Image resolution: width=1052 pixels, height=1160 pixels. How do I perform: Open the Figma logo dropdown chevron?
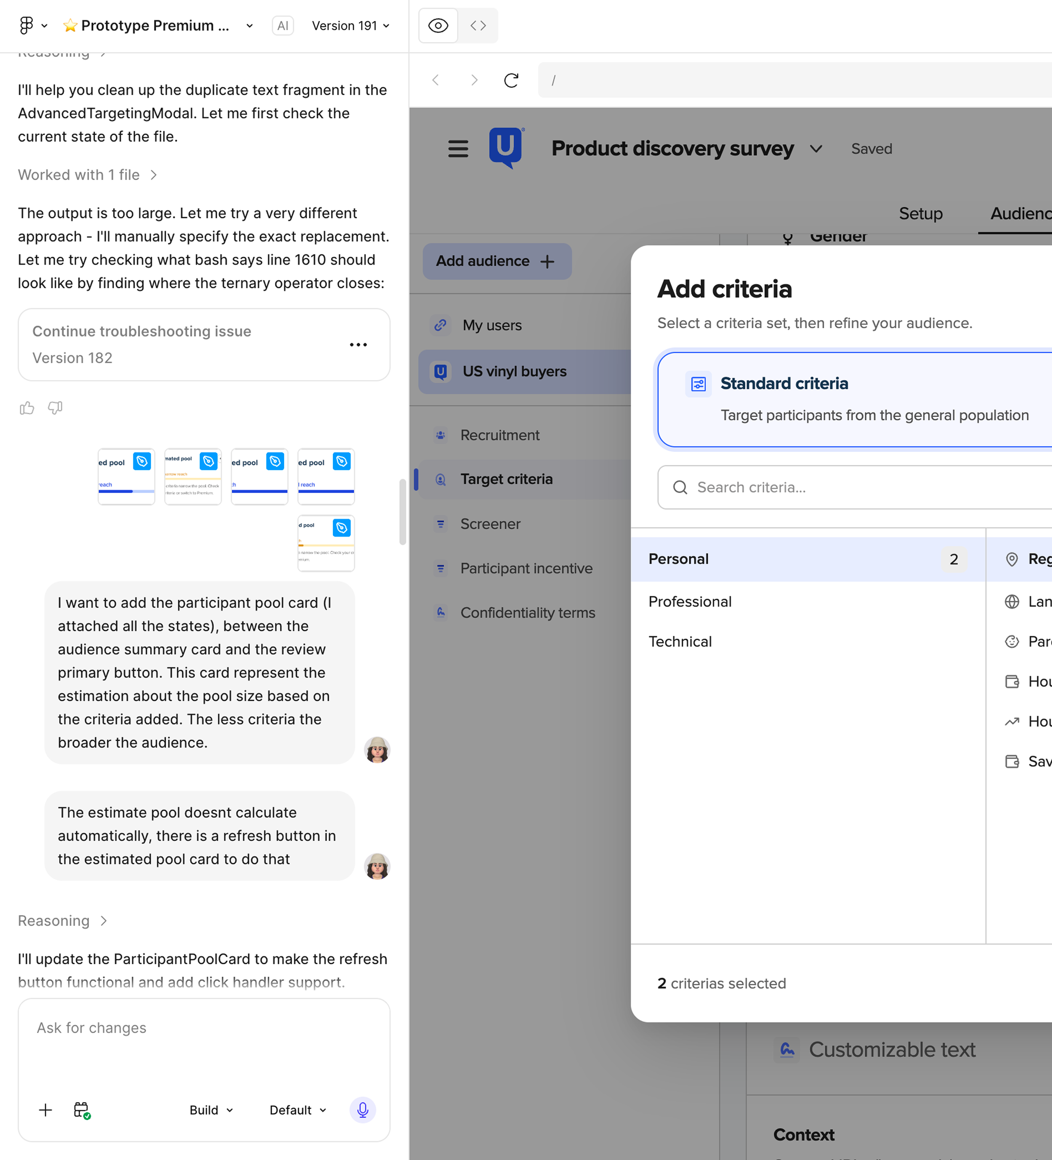pyautogui.click(x=44, y=25)
